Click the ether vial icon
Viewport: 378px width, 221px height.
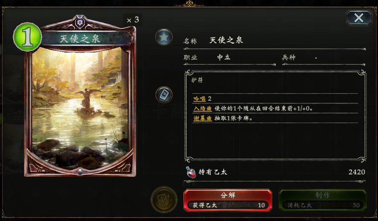click(191, 172)
